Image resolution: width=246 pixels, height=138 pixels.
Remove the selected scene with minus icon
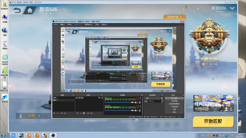(58, 113)
